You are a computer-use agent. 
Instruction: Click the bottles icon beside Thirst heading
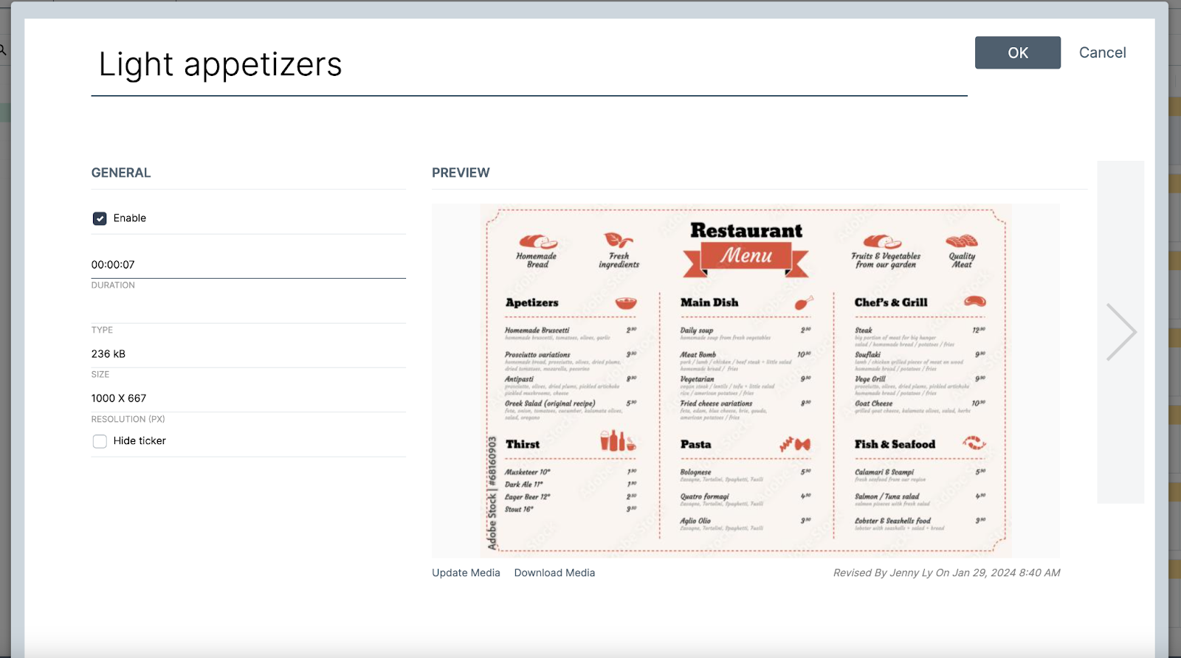617,441
